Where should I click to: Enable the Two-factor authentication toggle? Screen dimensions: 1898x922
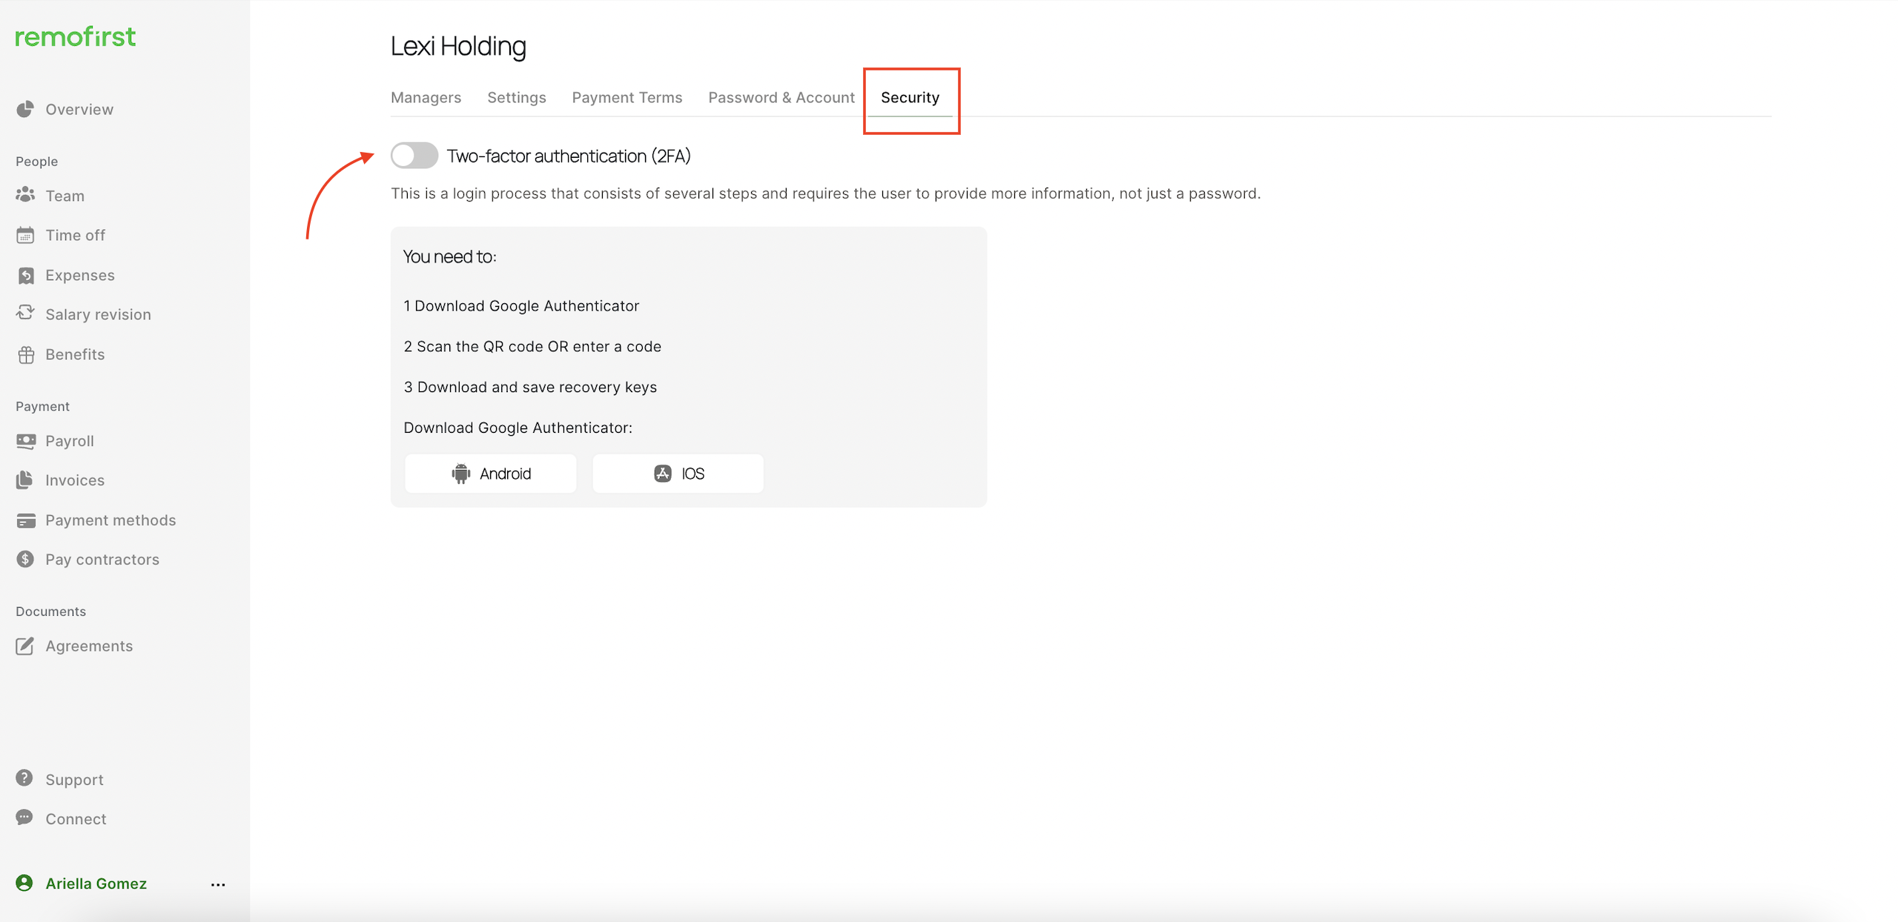point(414,156)
